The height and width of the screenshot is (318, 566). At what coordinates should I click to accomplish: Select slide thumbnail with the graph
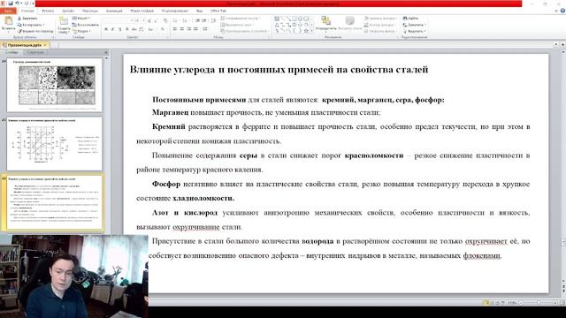click(x=55, y=143)
